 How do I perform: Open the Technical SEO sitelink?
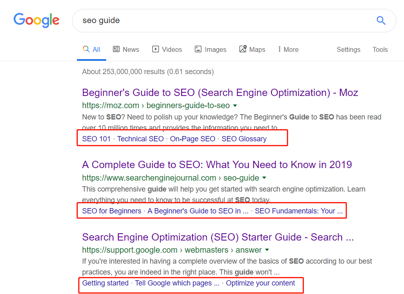click(x=140, y=139)
